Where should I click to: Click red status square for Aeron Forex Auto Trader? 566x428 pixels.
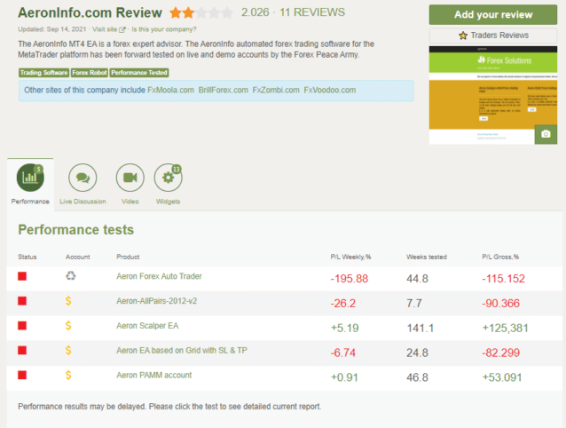22,276
